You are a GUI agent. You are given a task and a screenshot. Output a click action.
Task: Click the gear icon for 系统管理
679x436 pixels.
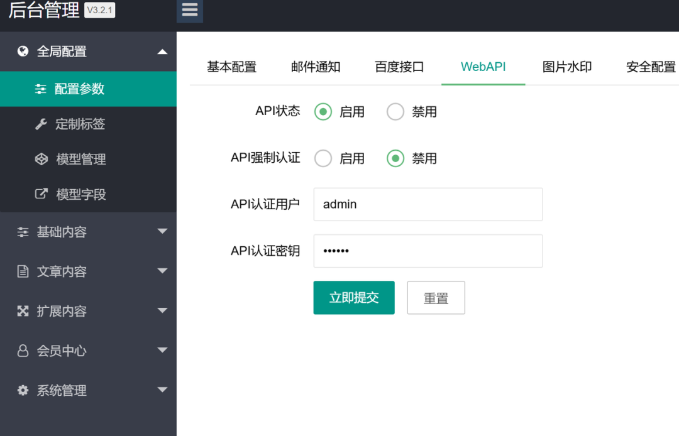23,390
